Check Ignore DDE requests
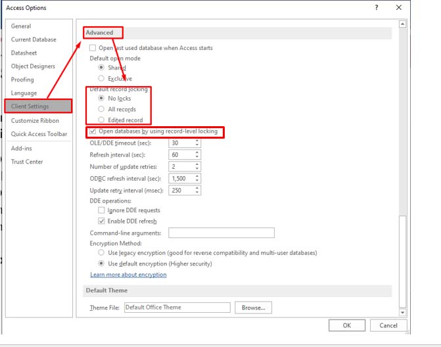 [x=101, y=210]
